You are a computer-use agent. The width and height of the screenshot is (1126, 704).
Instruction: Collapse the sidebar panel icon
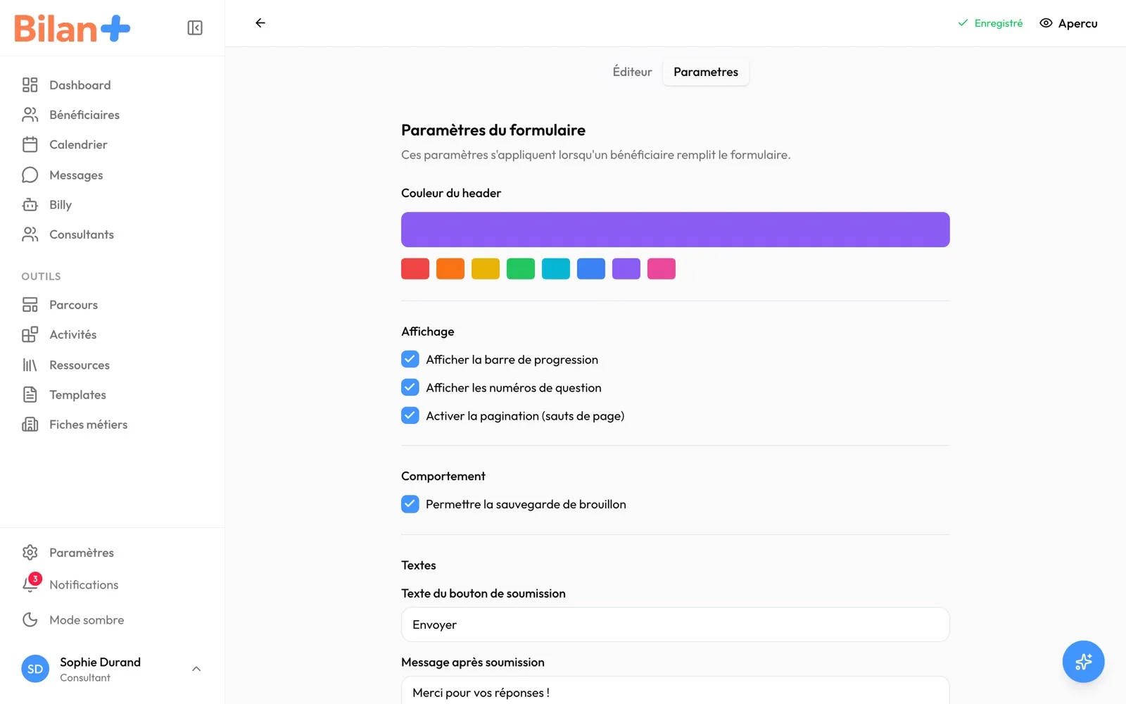pyautogui.click(x=195, y=28)
